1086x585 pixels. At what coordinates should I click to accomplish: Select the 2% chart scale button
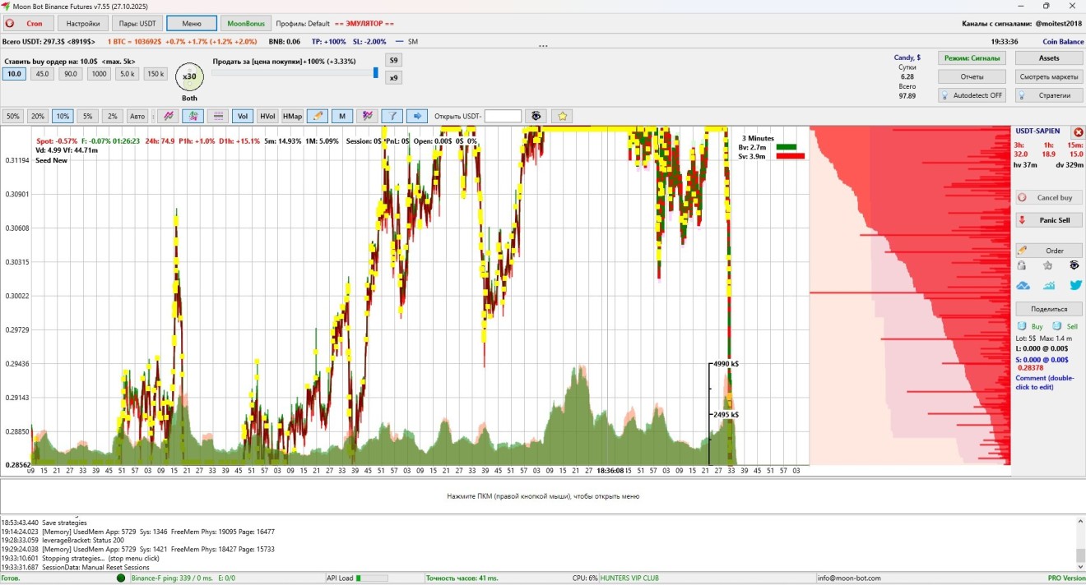(x=113, y=116)
